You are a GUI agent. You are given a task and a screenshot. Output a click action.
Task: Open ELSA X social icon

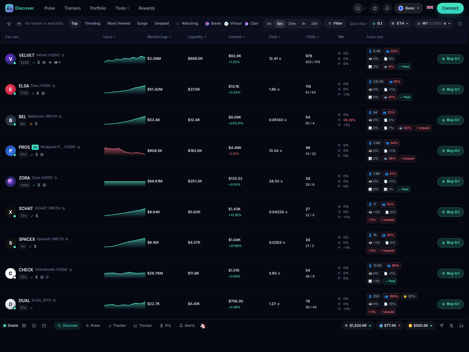pyautogui.click(x=38, y=93)
